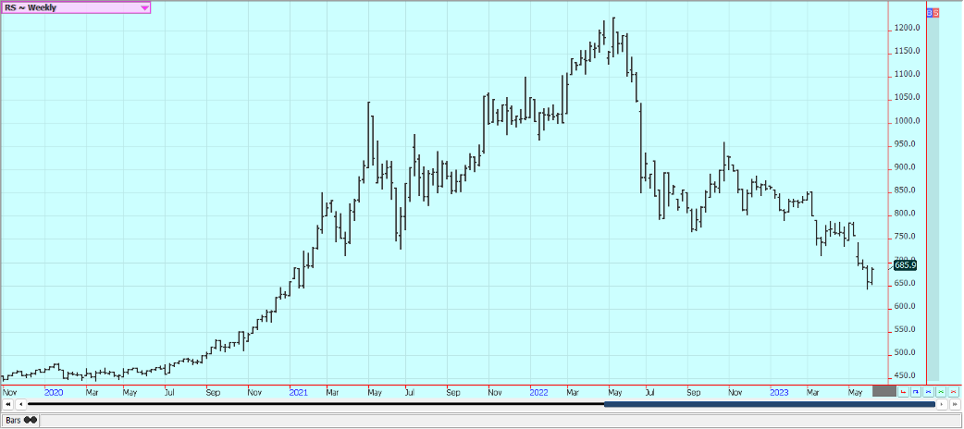This screenshot has width=964, height=429.
Task: Click the blue cross-arrows scale icon
Action: point(928,391)
